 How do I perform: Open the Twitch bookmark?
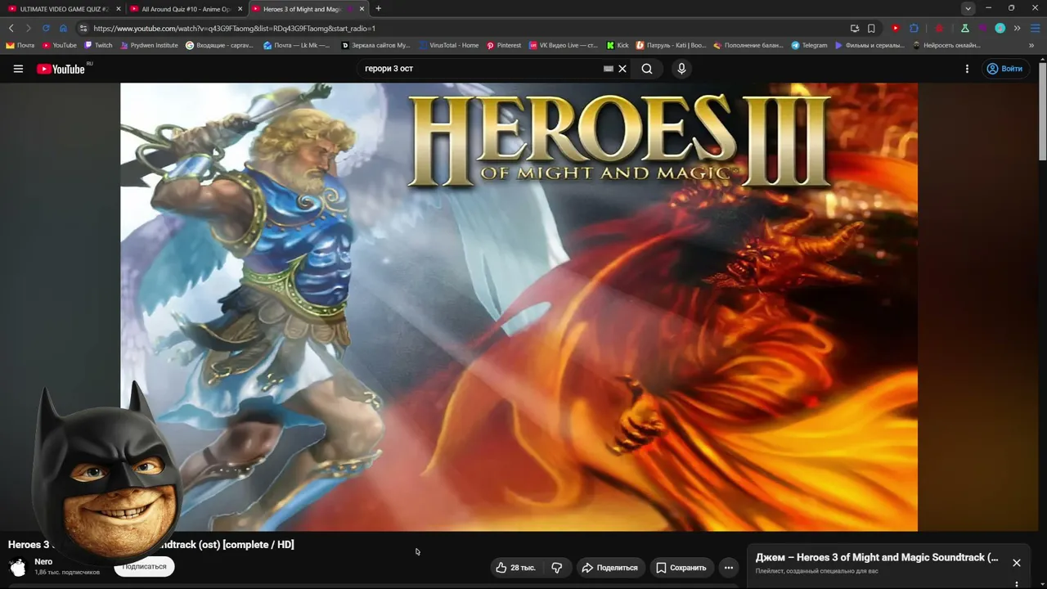[98, 45]
